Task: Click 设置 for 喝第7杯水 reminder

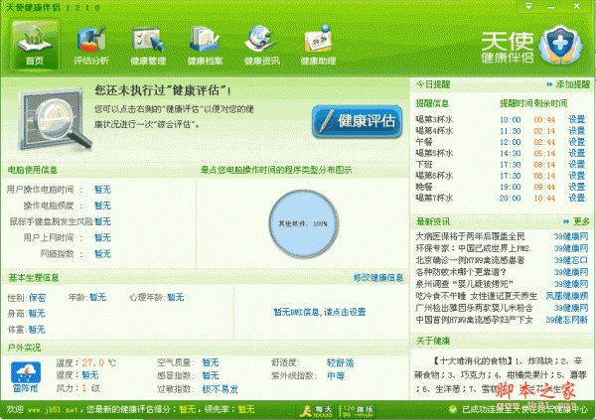Action: [x=576, y=198]
